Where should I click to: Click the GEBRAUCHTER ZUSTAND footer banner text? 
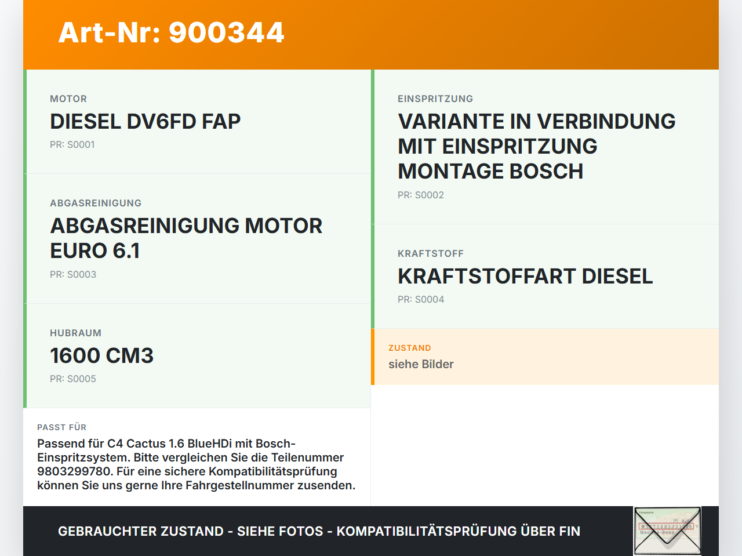pyautogui.click(x=319, y=531)
